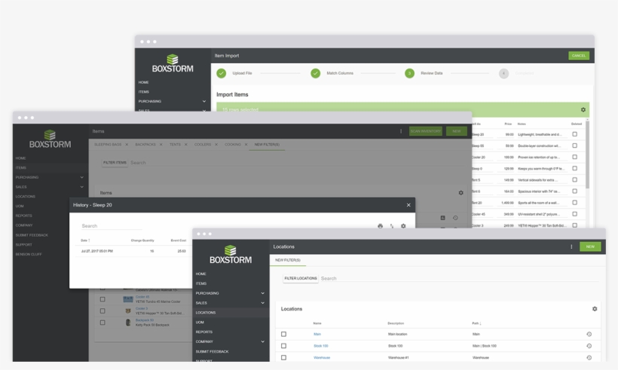The width and height of the screenshot is (618, 370).
Task: Tick Deleted checkbox for Sleep 20 row
Action: pyautogui.click(x=574, y=134)
